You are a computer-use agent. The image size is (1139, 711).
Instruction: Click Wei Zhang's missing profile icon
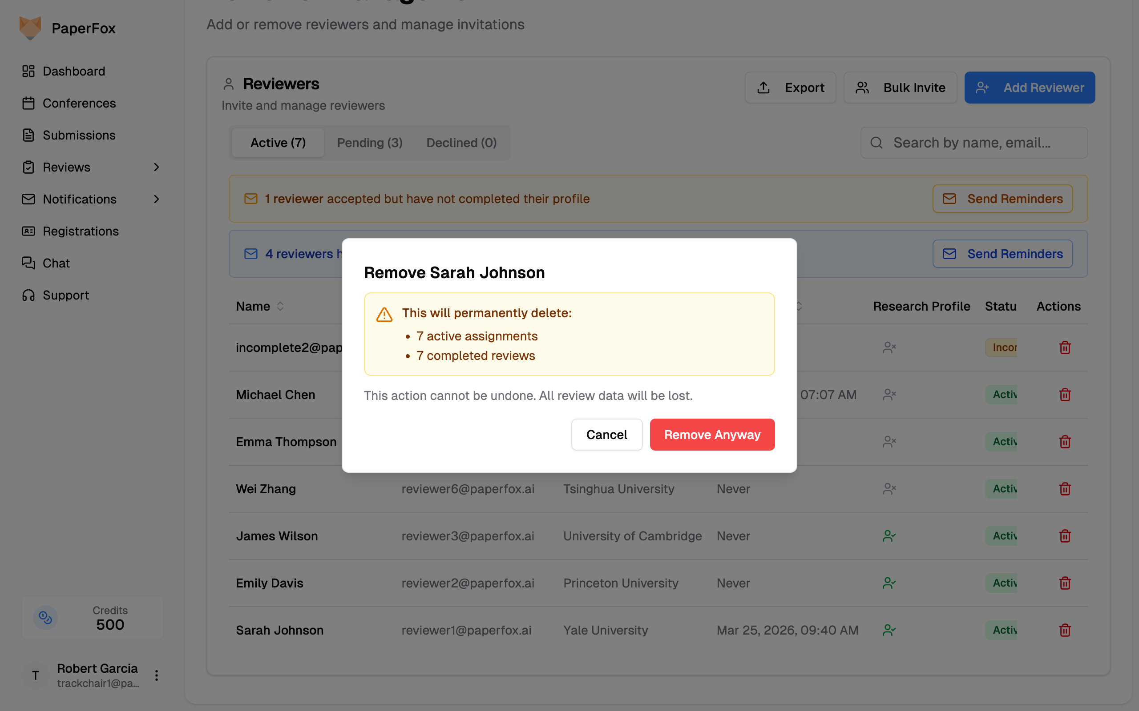(889, 489)
